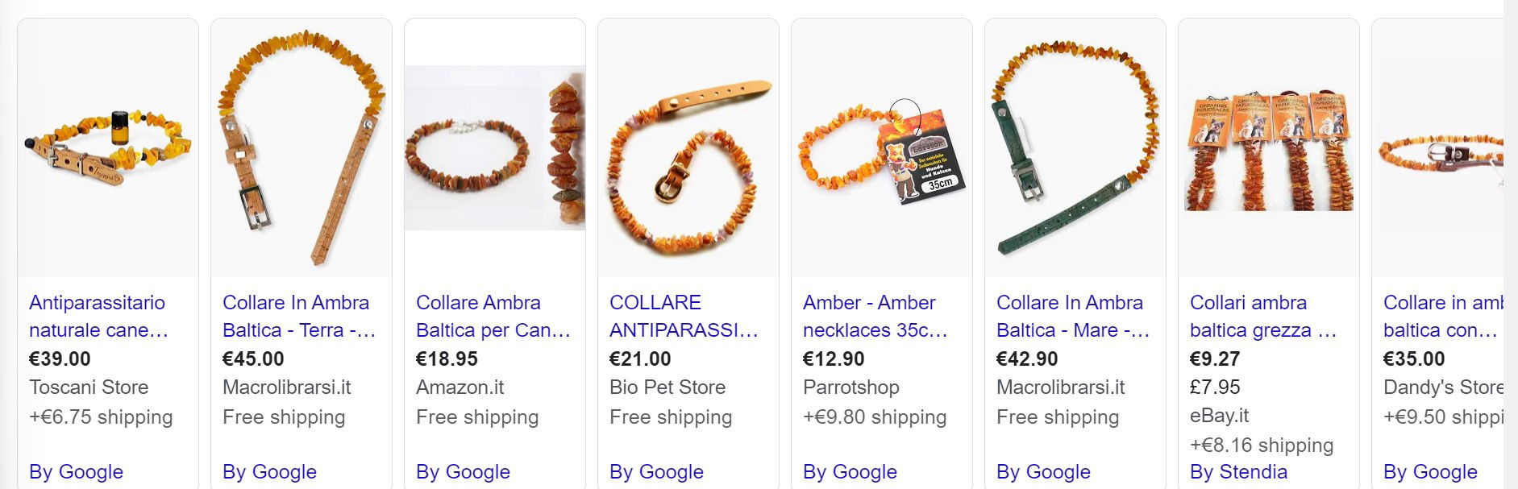Click By Google under the Toscani Store listing
The height and width of the screenshot is (489, 1518).
pos(76,471)
